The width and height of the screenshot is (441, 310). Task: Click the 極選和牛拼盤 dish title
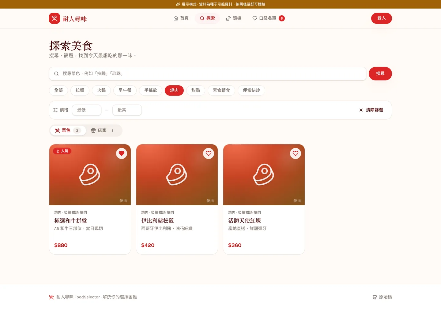pyautogui.click(x=71, y=221)
